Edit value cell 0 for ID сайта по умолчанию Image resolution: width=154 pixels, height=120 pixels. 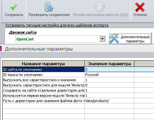[x=109, y=69]
